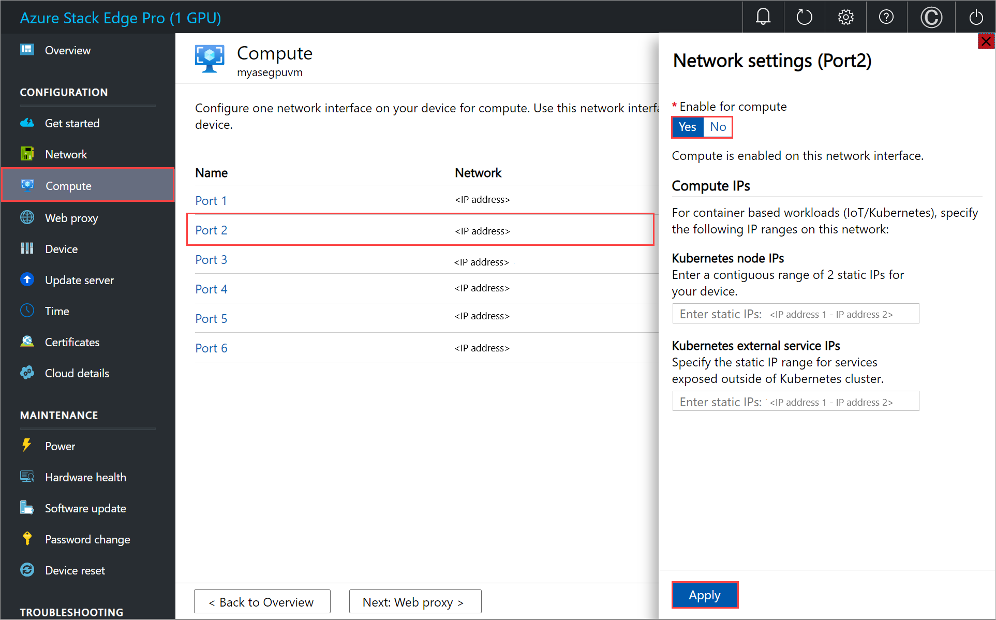Click the Certificates configuration icon
Image resolution: width=996 pixels, height=620 pixels.
[x=28, y=342]
